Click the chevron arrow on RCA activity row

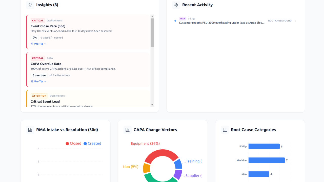[x=296, y=21]
